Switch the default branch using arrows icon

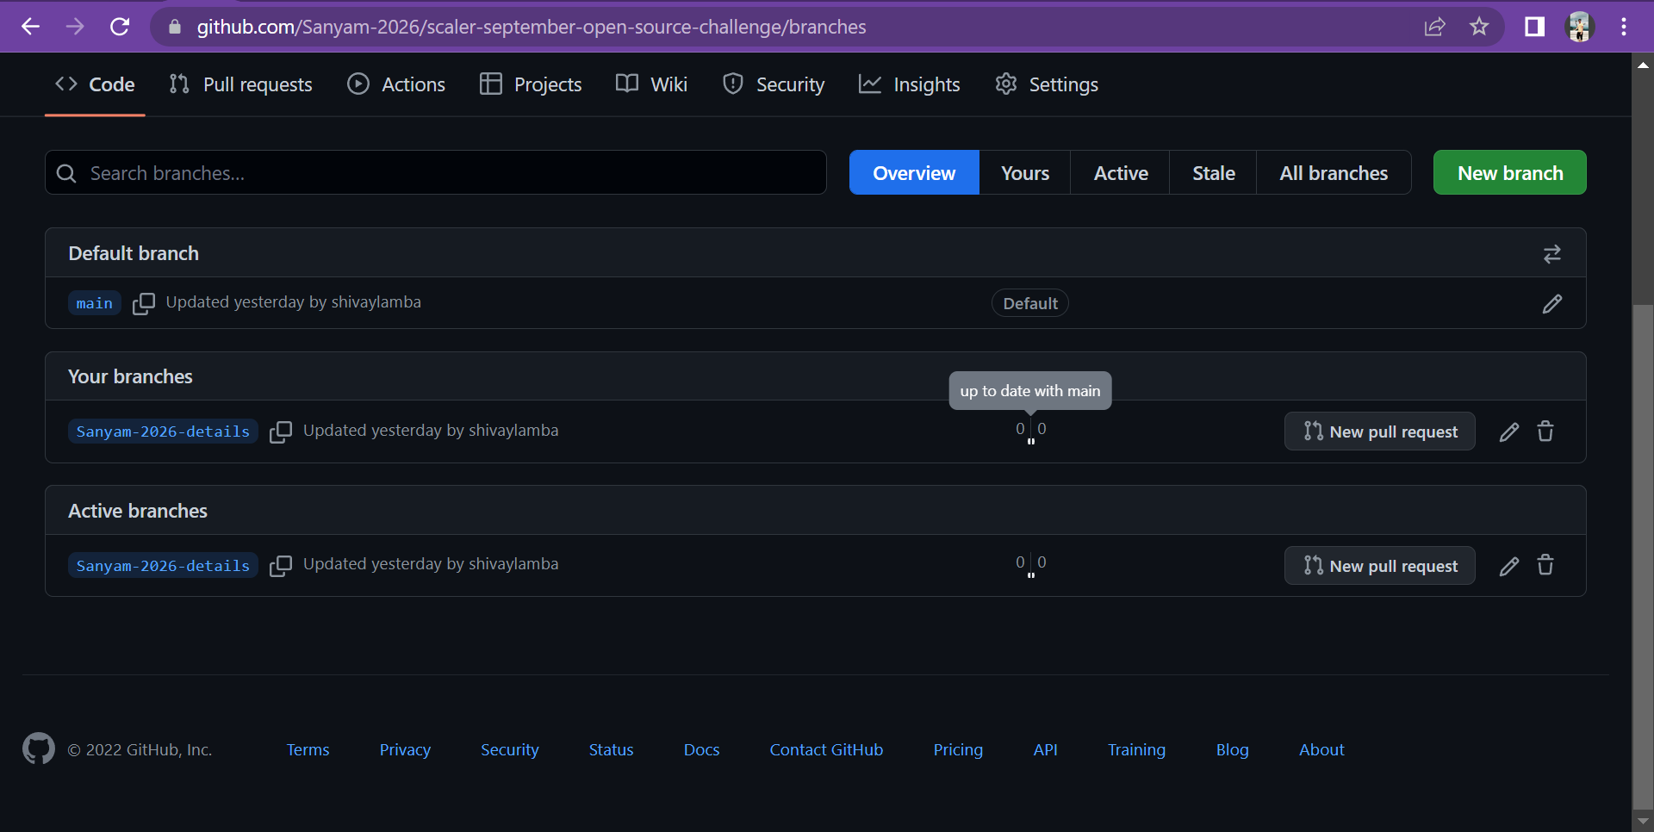point(1552,252)
